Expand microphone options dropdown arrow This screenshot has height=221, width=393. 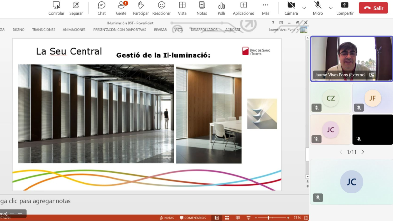tap(331, 8)
